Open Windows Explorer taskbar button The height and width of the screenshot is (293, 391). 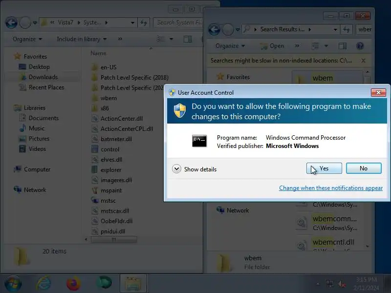click(x=133, y=284)
